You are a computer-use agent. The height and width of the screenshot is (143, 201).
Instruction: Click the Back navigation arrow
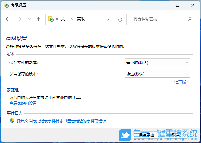tap(8, 19)
